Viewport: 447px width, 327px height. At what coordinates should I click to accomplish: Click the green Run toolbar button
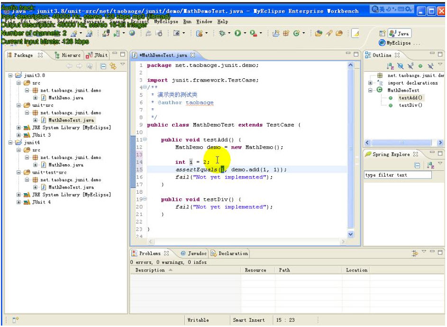coord(237,33)
